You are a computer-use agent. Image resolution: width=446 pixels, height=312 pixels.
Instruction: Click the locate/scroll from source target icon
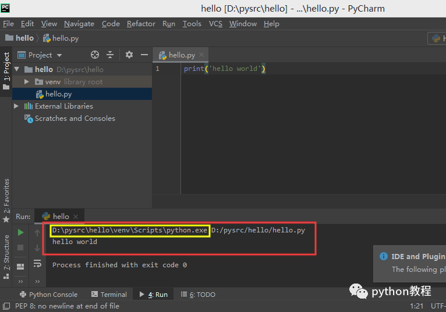[95, 55]
